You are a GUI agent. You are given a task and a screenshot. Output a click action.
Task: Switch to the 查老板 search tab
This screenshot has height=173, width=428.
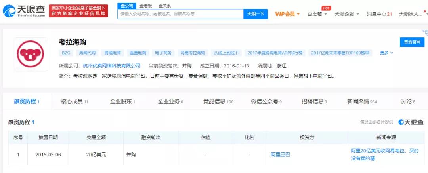(x=146, y=6)
